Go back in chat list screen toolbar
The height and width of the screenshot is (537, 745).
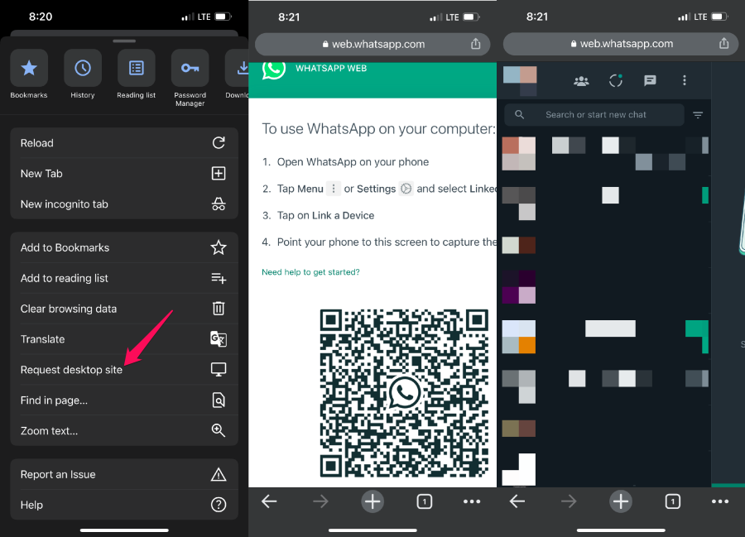[517, 501]
